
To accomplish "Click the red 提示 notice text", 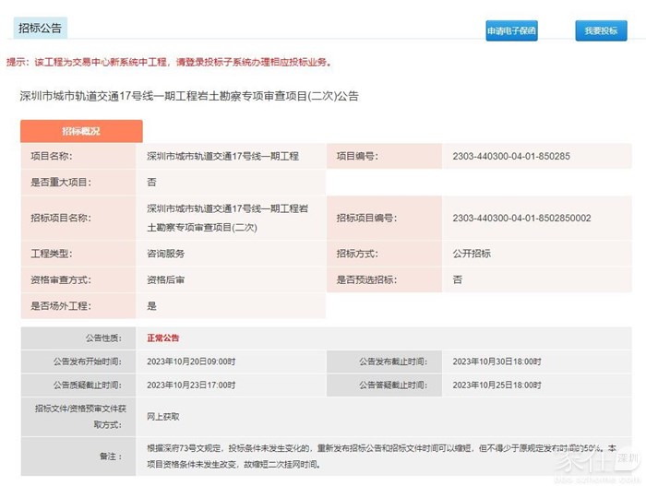I will pyautogui.click(x=168, y=63).
